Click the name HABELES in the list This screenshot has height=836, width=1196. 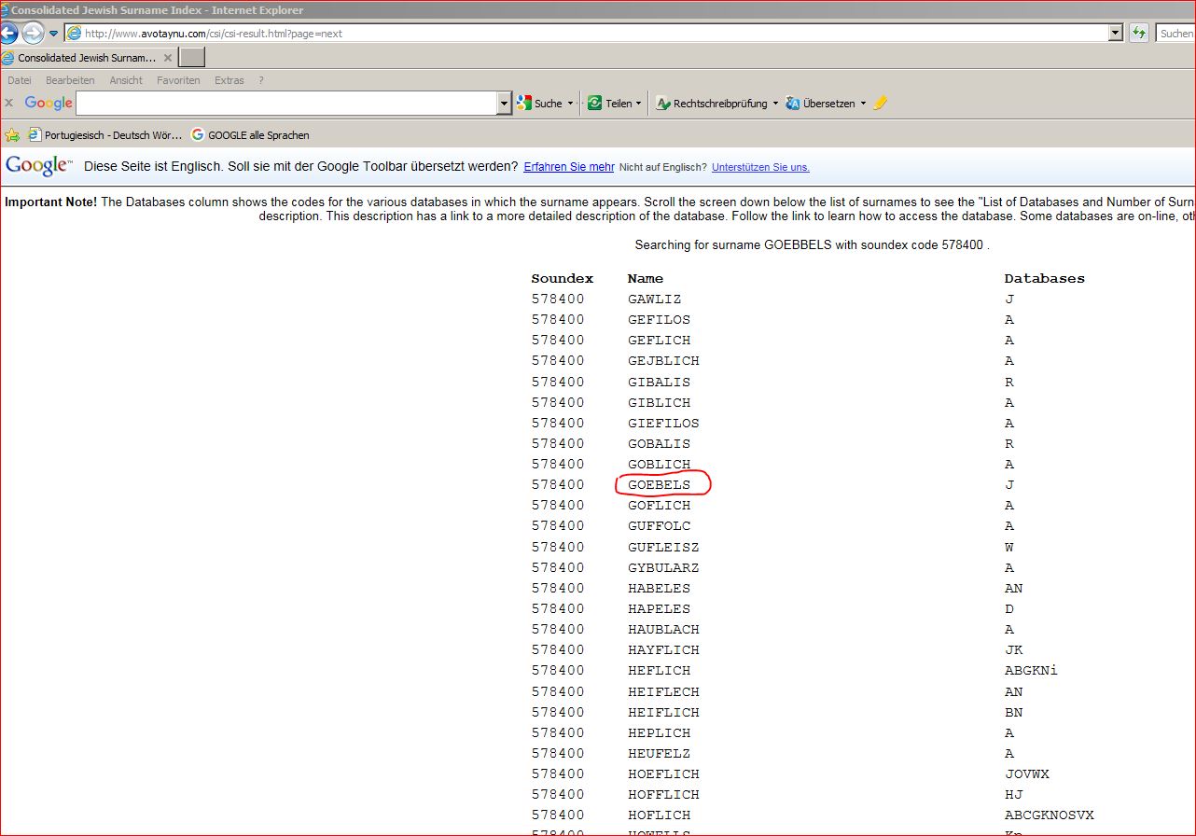tap(660, 588)
